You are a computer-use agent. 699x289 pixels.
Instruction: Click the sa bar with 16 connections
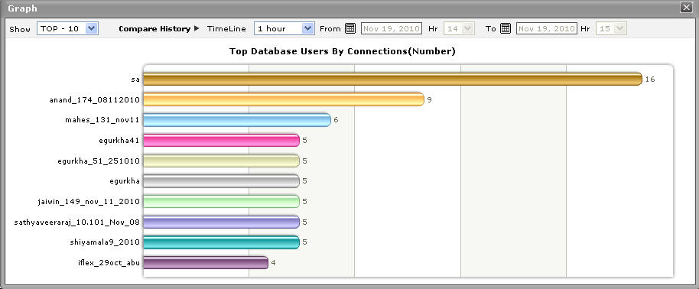pyautogui.click(x=393, y=80)
